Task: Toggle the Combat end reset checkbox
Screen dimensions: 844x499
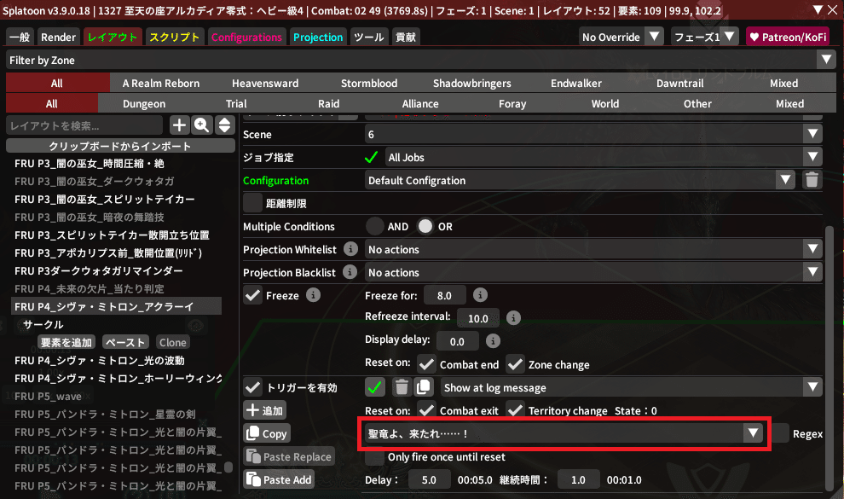Action: click(x=427, y=364)
